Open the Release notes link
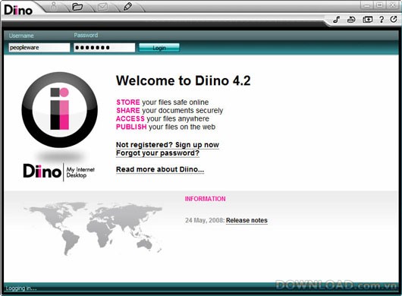 [x=247, y=220]
